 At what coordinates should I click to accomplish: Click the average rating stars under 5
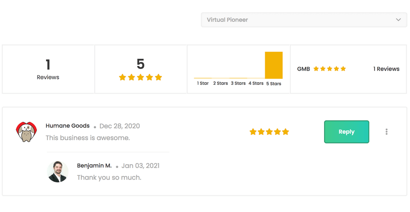click(141, 77)
